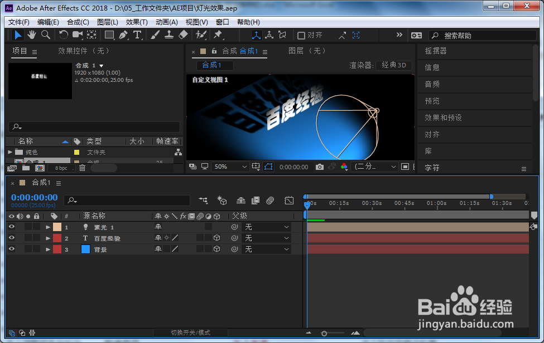The width and height of the screenshot is (544, 343).
Task: Create new composition from Project panel footer
Action: [40, 168]
